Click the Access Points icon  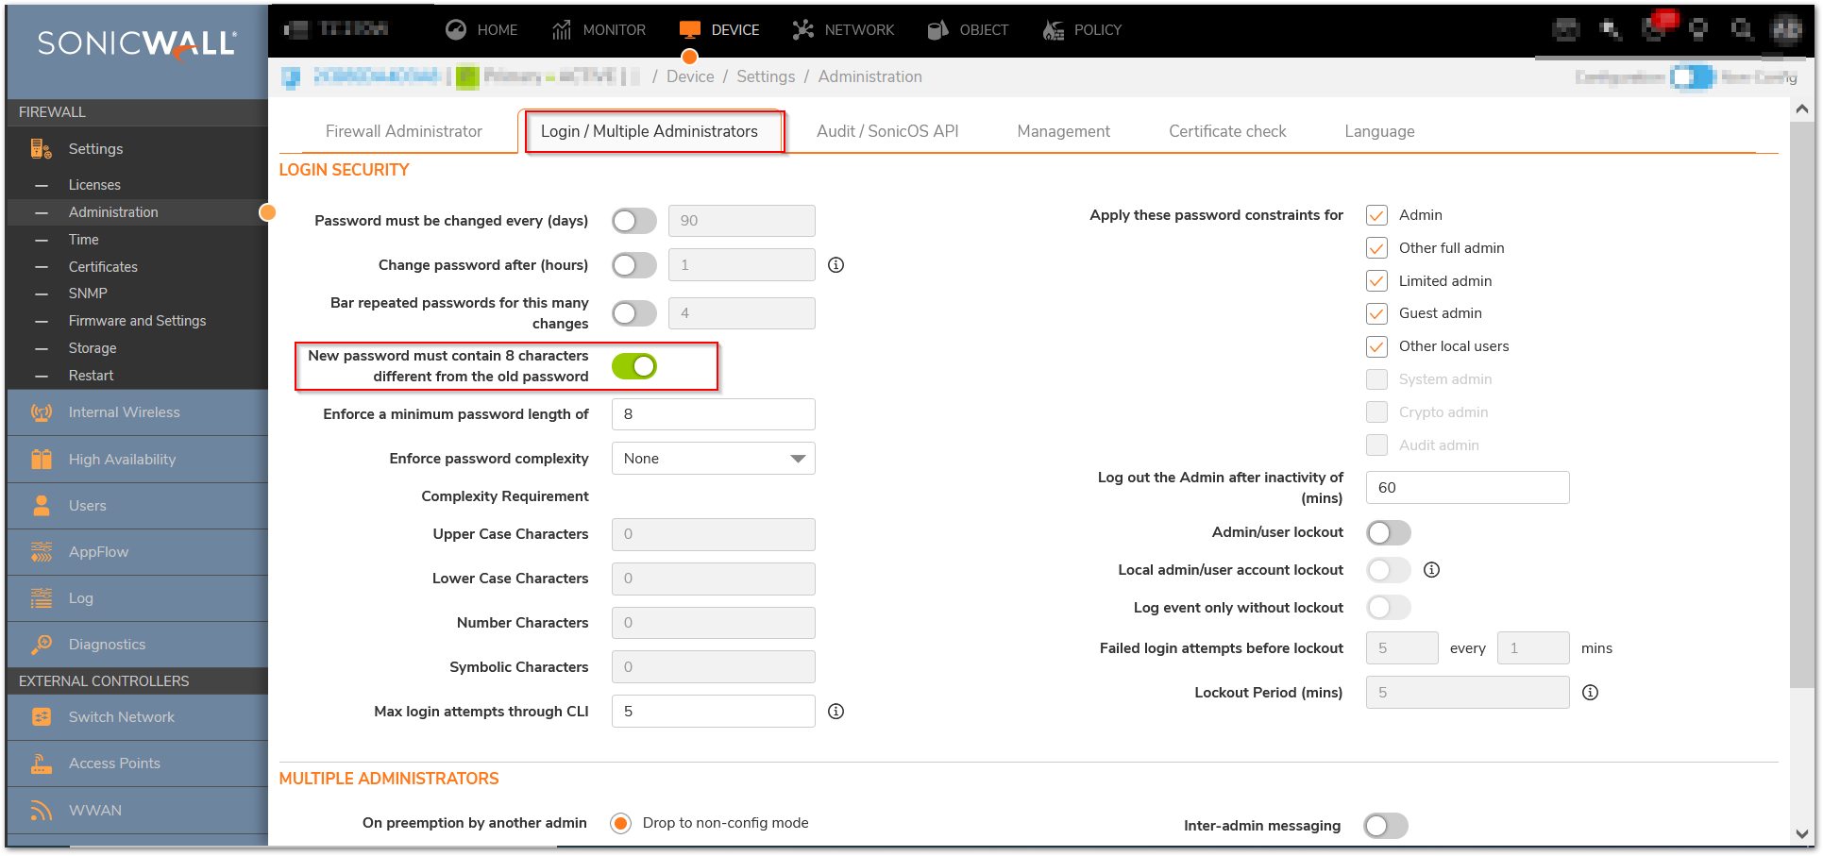[41, 764]
